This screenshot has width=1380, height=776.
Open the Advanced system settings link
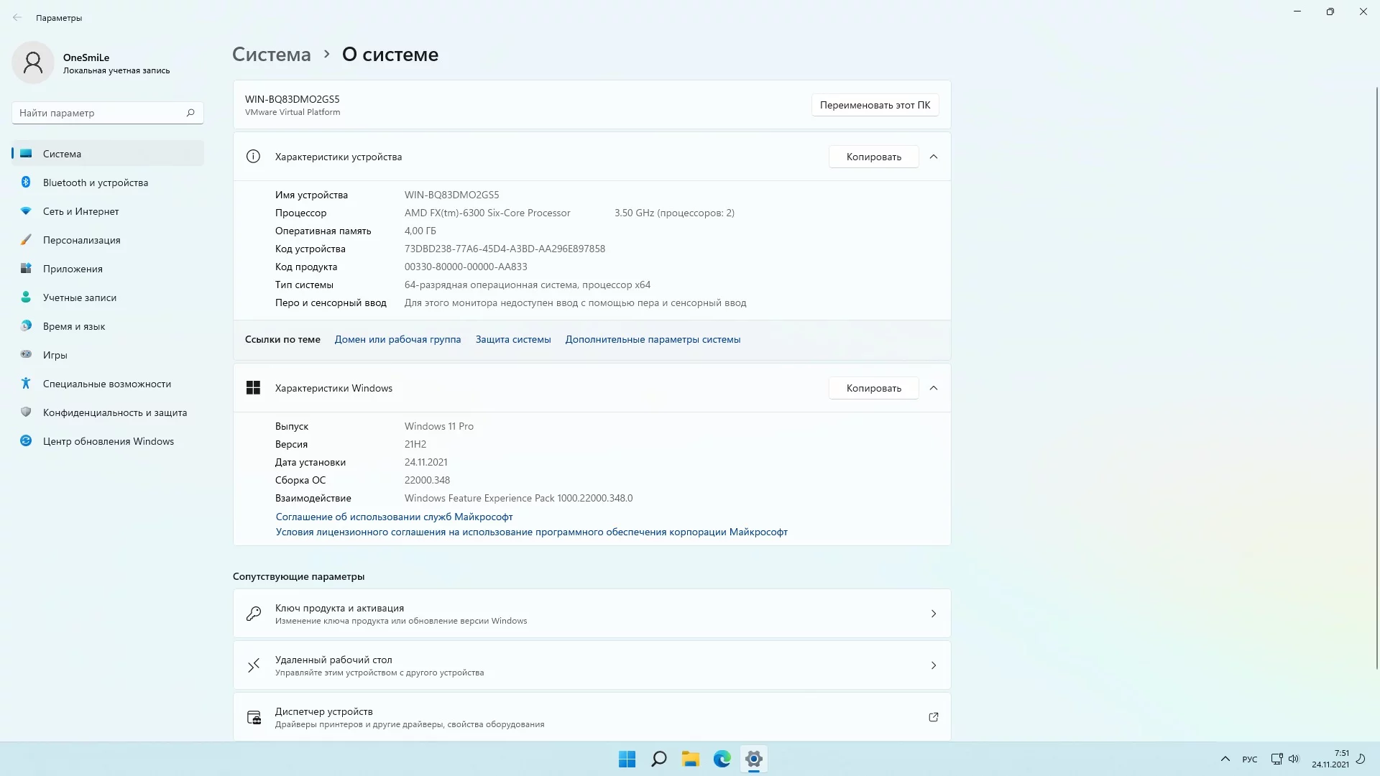(x=652, y=339)
